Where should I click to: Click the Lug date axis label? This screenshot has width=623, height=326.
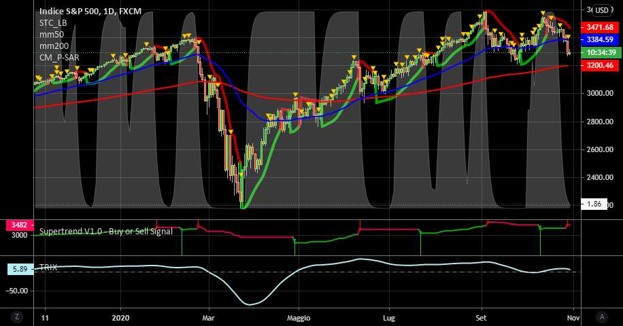click(388, 318)
